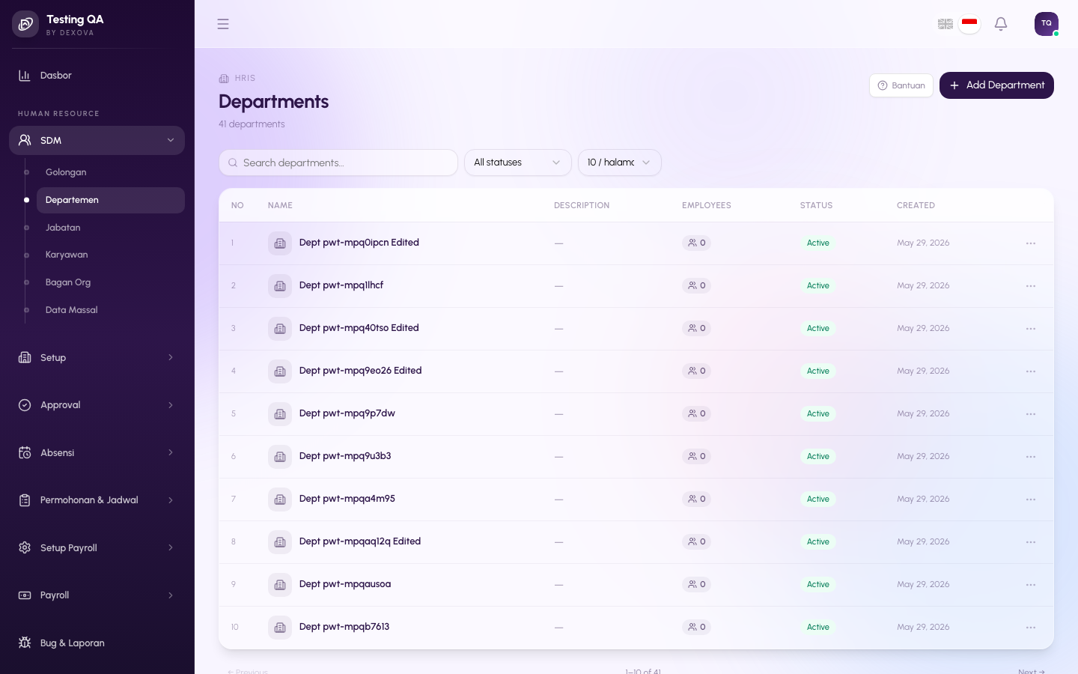Open Karyawan submenu item

tap(111, 255)
